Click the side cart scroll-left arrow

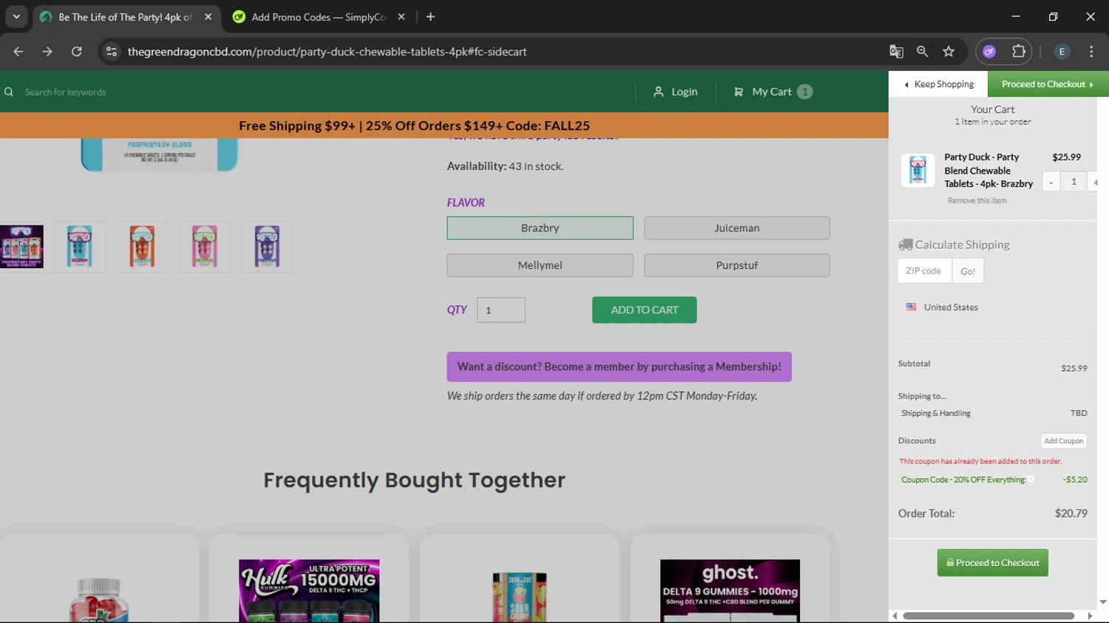(895, 616)
